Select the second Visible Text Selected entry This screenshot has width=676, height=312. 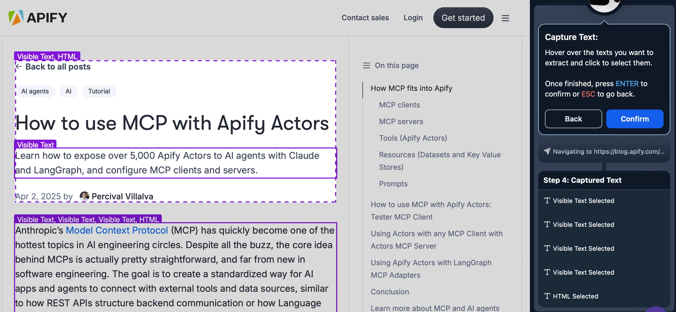tap(604, 225)
